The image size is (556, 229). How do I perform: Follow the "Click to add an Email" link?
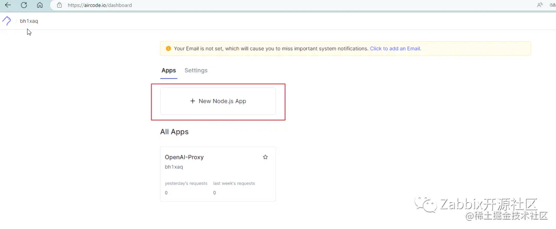395,48
